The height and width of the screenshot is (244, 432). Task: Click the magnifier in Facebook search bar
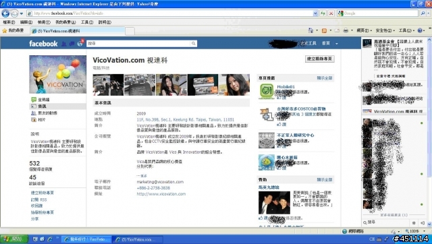tap(194, 43)
